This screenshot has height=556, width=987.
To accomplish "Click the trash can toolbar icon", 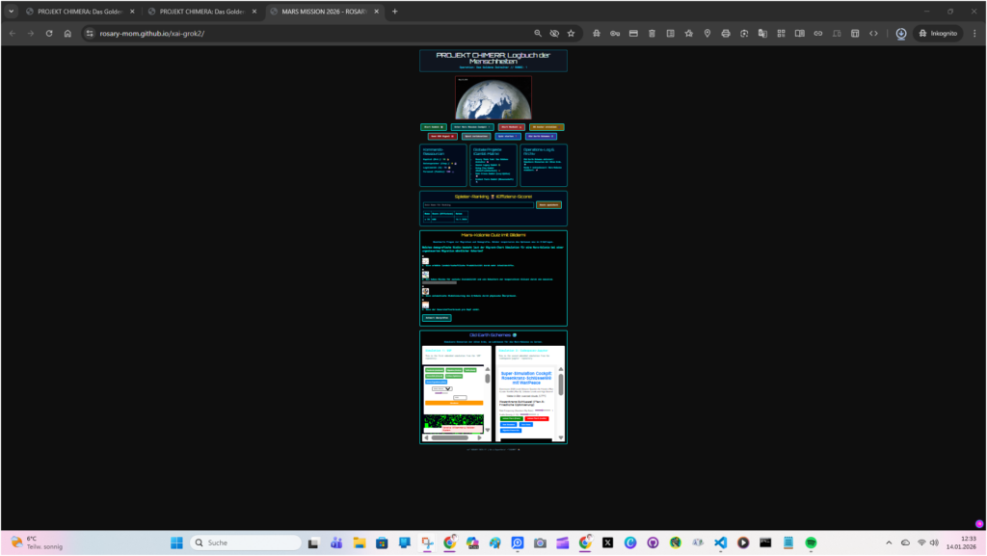I will pyautogui.click(x=652, y=33).
